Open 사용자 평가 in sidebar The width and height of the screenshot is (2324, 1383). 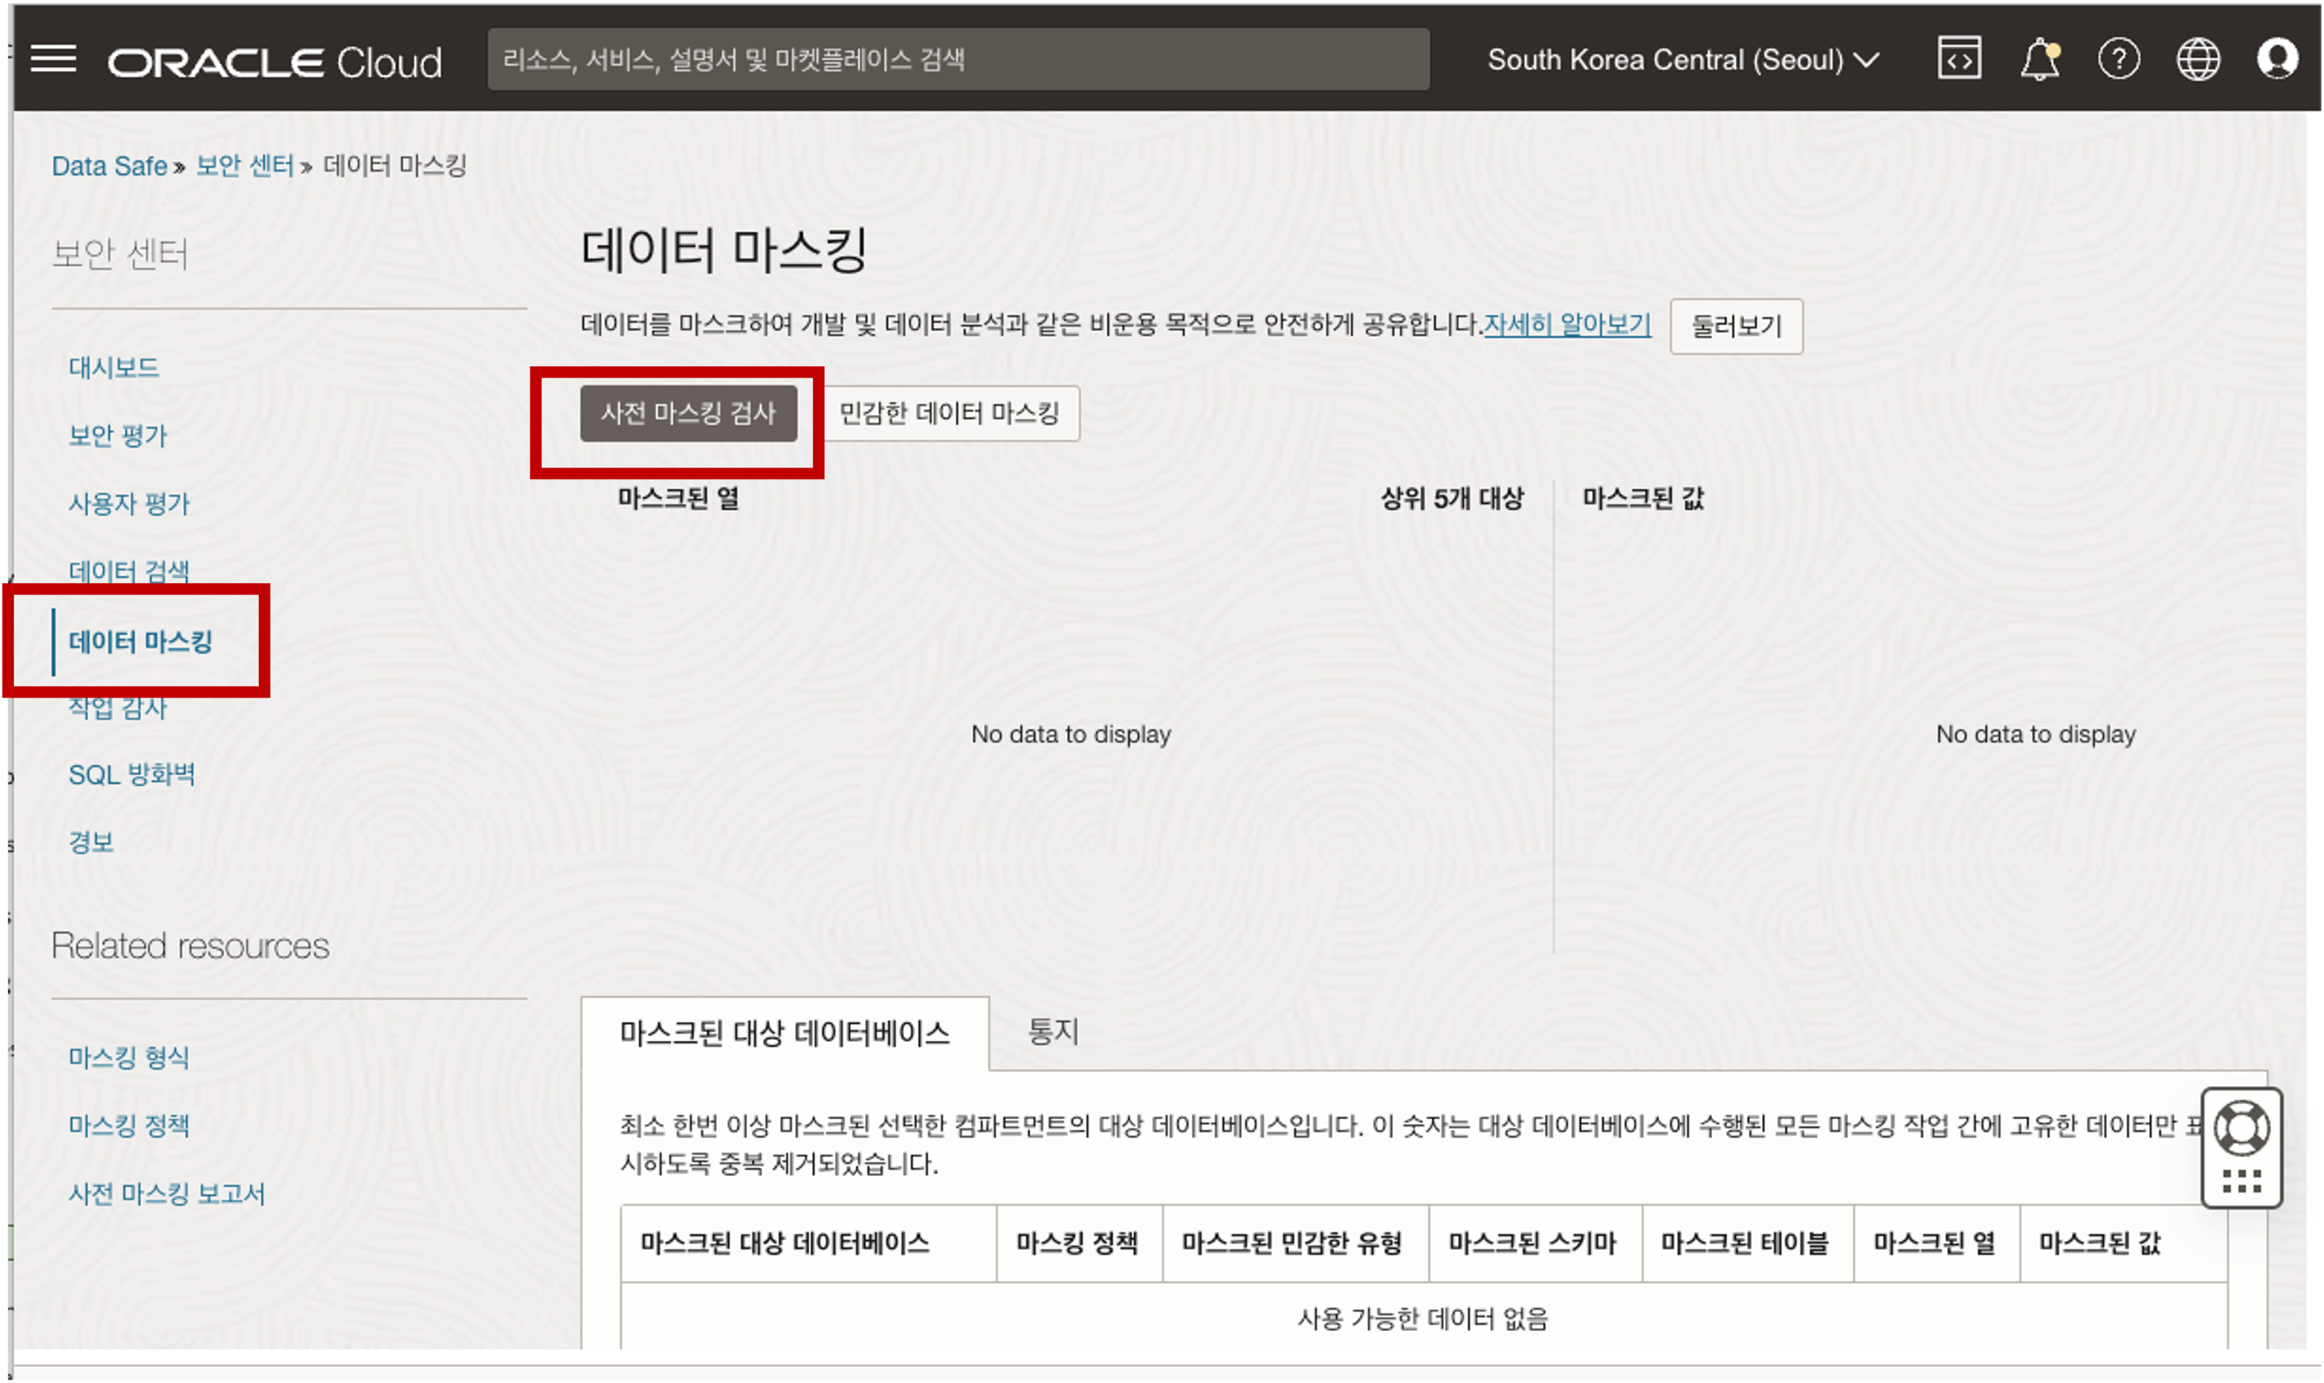point(129,503)
